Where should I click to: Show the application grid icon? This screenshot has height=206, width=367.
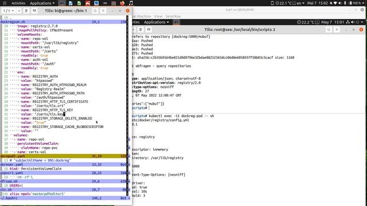[5, 3]
